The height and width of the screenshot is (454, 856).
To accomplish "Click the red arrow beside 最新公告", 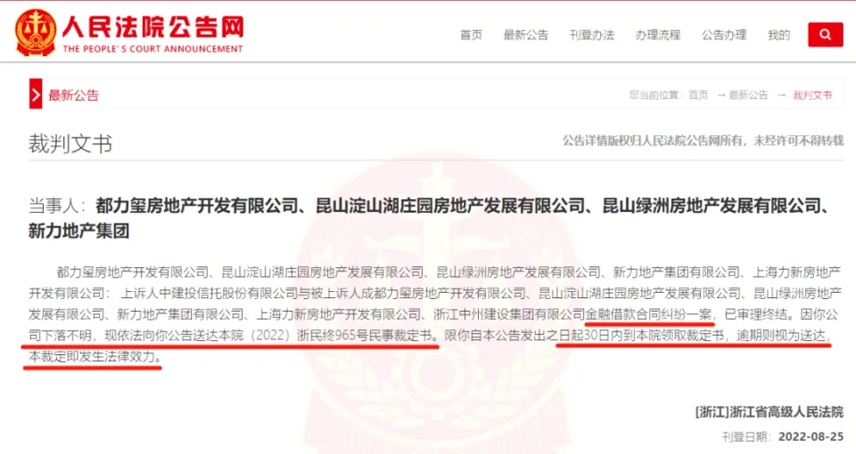I will (36, 93).
